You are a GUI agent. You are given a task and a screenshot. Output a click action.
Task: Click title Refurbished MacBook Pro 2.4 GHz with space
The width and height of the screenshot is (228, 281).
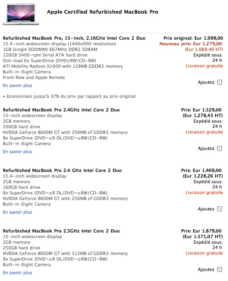point(62,170)
